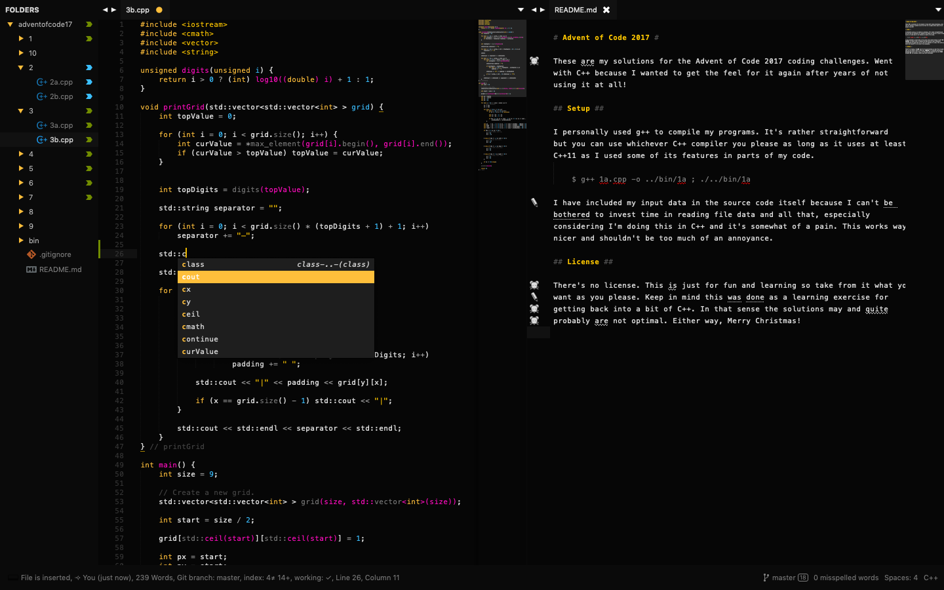The image size is (944, 590).
Task: Go to previous tab in README pane
Action: pyautogui.click(x=534, y=10)
